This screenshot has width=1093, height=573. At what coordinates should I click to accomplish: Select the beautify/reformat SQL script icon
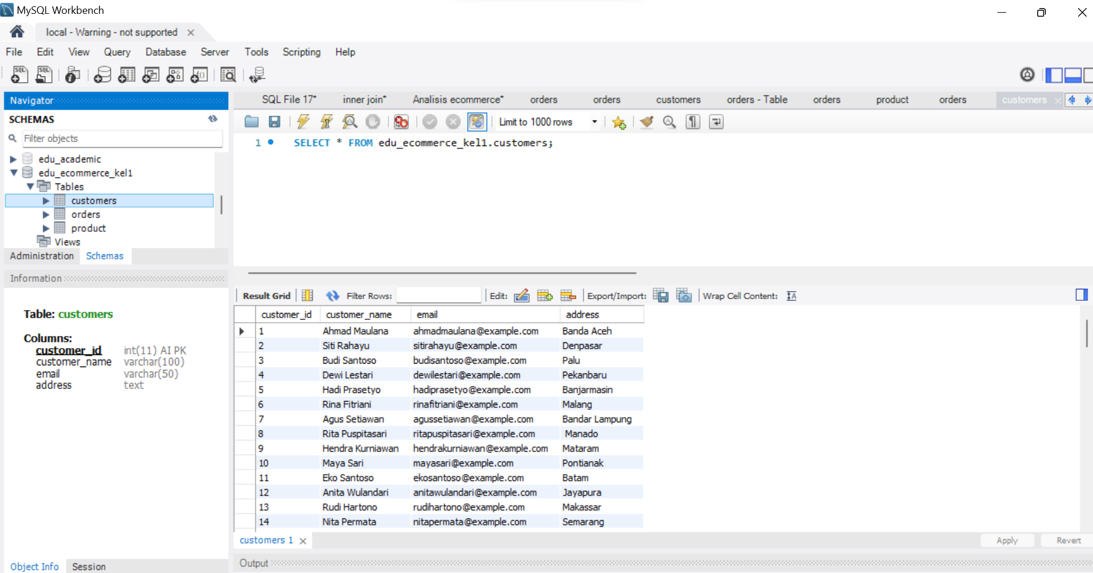(646, 121)
